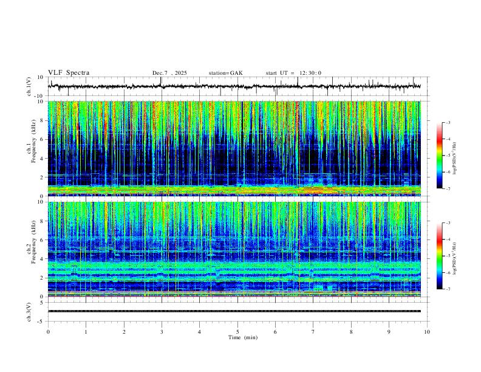Click the ch.1 Frequency (kHz) axis label
The height and width of the screenshot is (372, 481).
32,141
